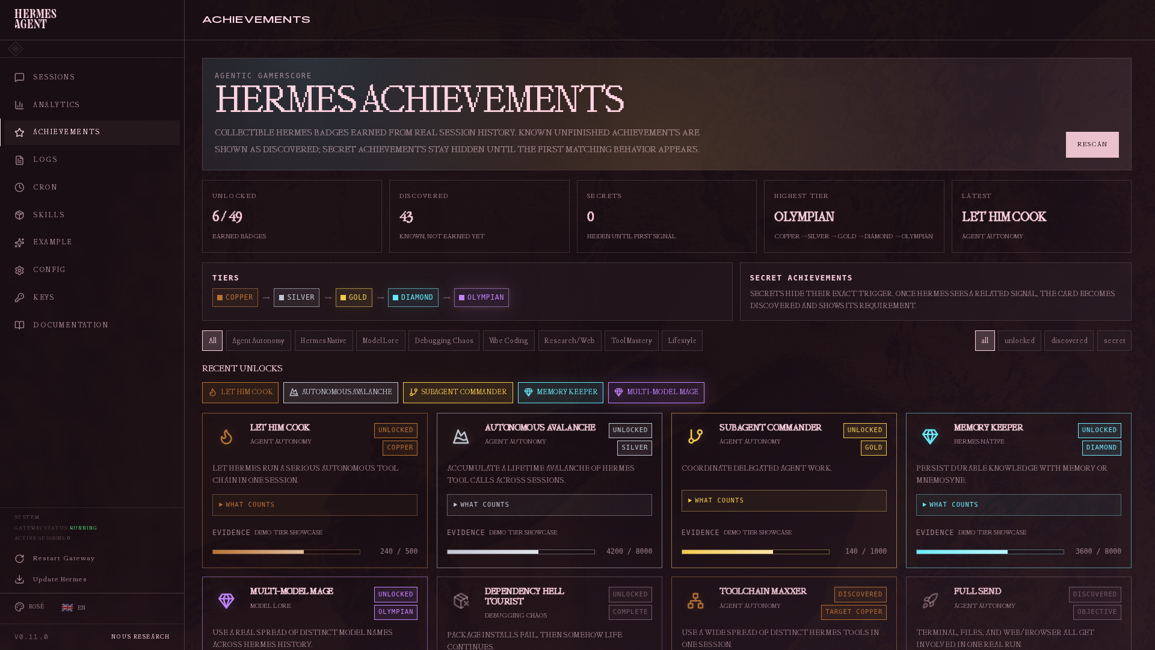Click the UK flag language icon
Viewport: 1155px width, 650px height.
tap(67, 608)
